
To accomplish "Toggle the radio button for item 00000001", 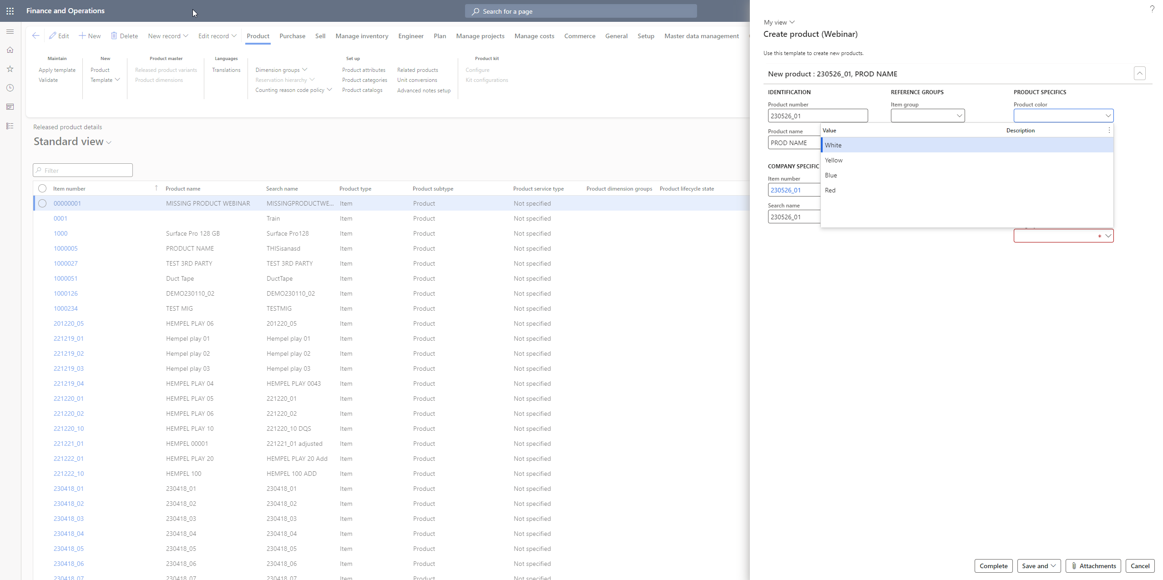I will [42, 202].
